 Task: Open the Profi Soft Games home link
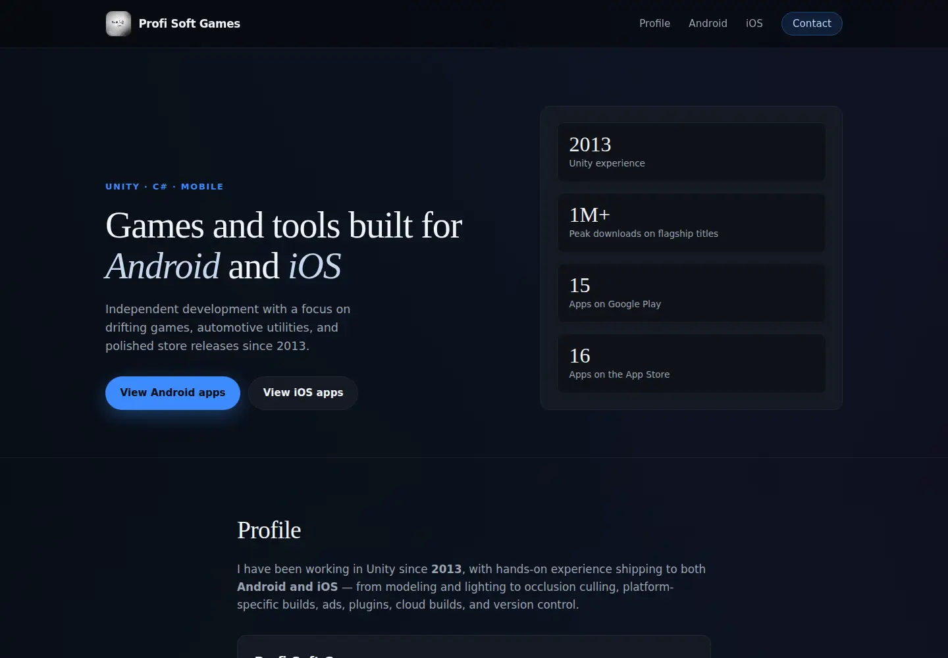[x=173, y=24]
